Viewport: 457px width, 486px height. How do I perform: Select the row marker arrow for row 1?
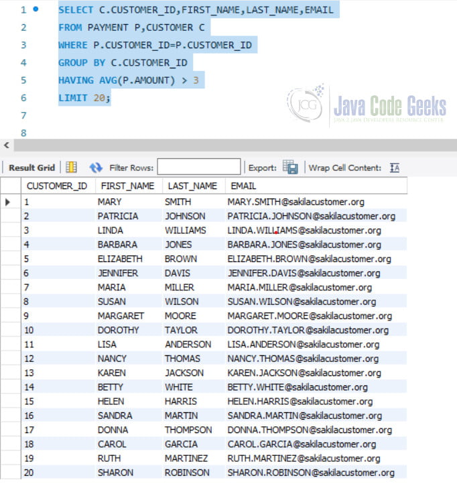(8, 202)
